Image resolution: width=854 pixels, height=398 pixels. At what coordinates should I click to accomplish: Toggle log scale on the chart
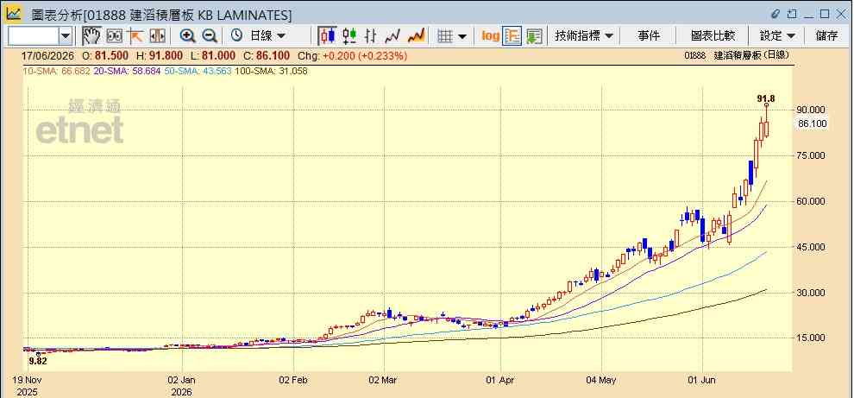[x=490, y=36]
